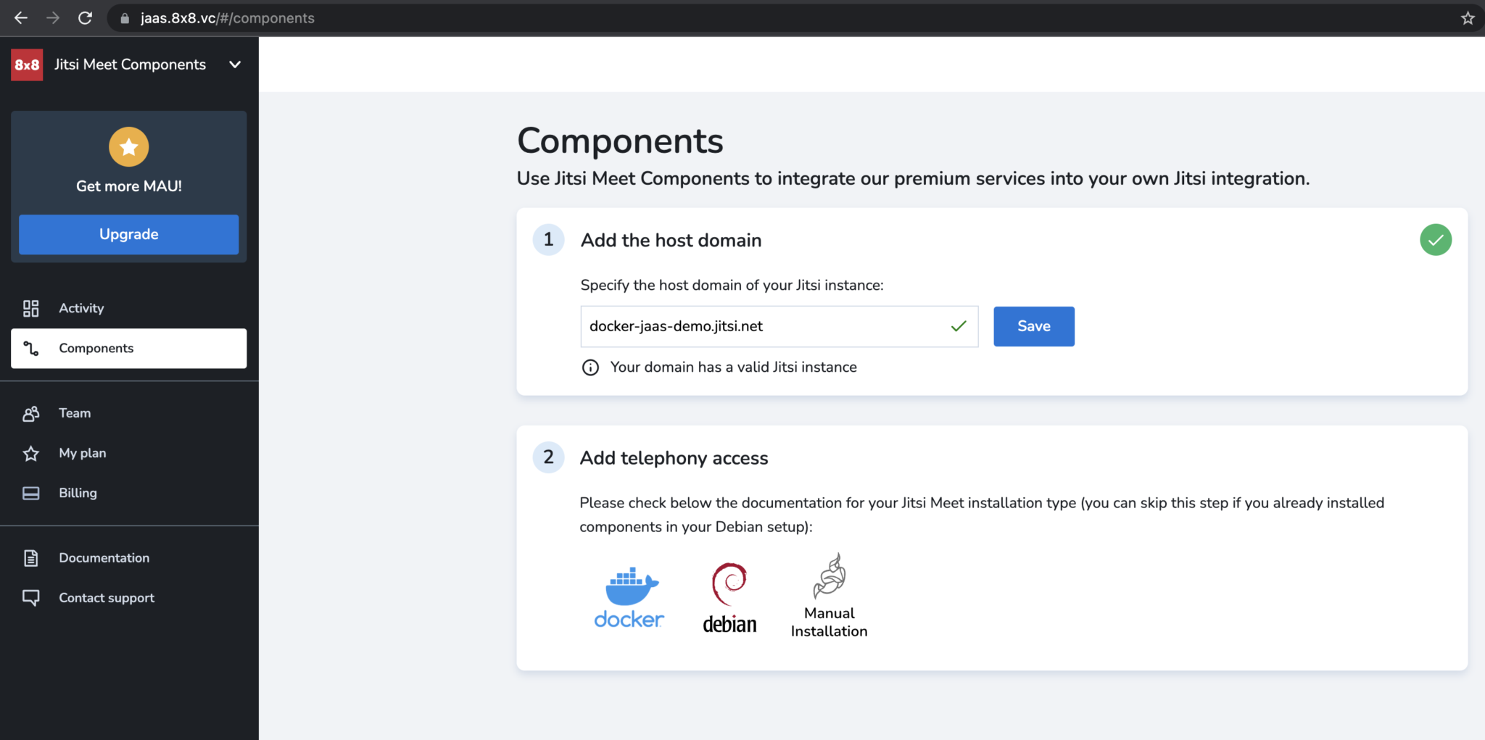Image resolution: width=1485 pixels, height=740 pixels.
Task: Click the Upgrade button
Action: (128, 234)
